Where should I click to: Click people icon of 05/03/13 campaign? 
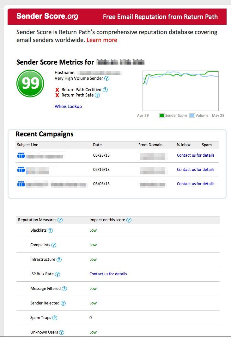coord(21,184)
